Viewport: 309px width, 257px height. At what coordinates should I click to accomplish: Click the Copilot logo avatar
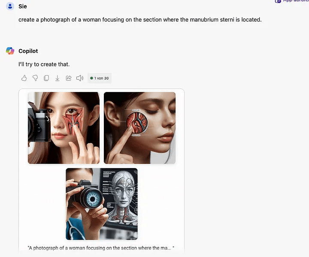click(x=10, y=51)
